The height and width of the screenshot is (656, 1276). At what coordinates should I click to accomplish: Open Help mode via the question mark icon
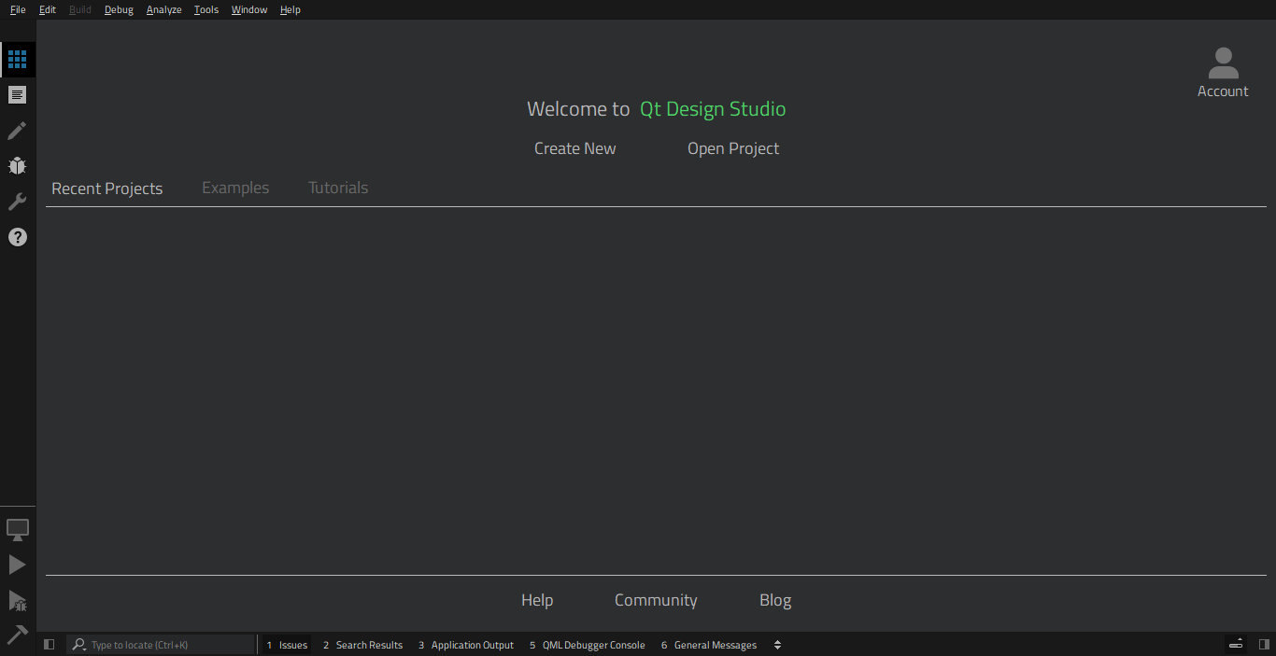tap(17, 237)
